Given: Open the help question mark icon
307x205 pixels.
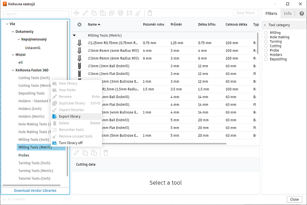Looking at the screenshot, I should (301, 14).
